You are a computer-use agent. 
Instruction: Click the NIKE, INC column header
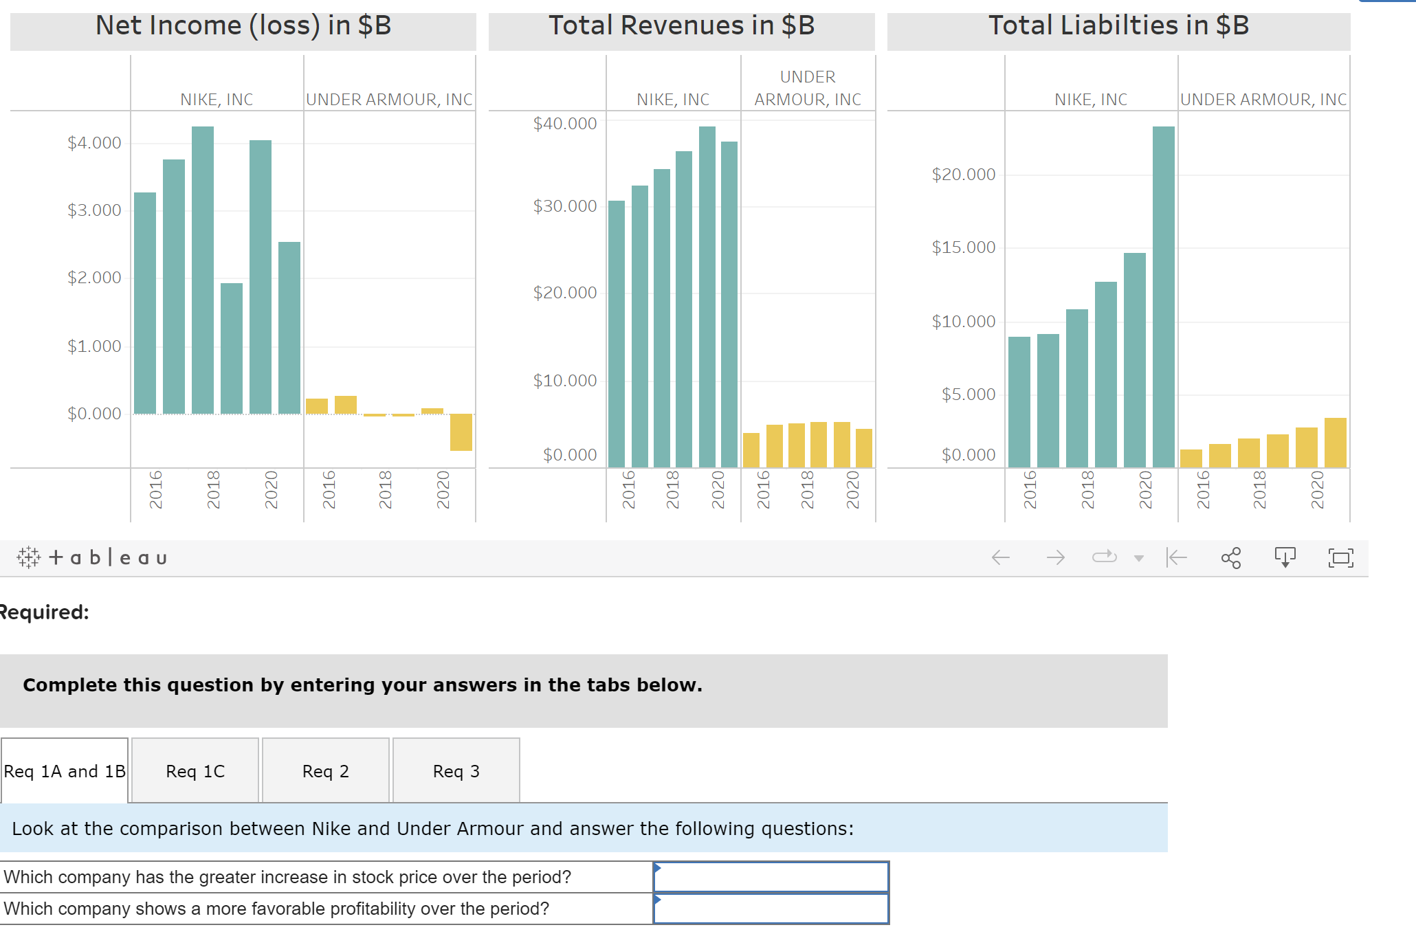pyautogui.click(x=217, y=99)
